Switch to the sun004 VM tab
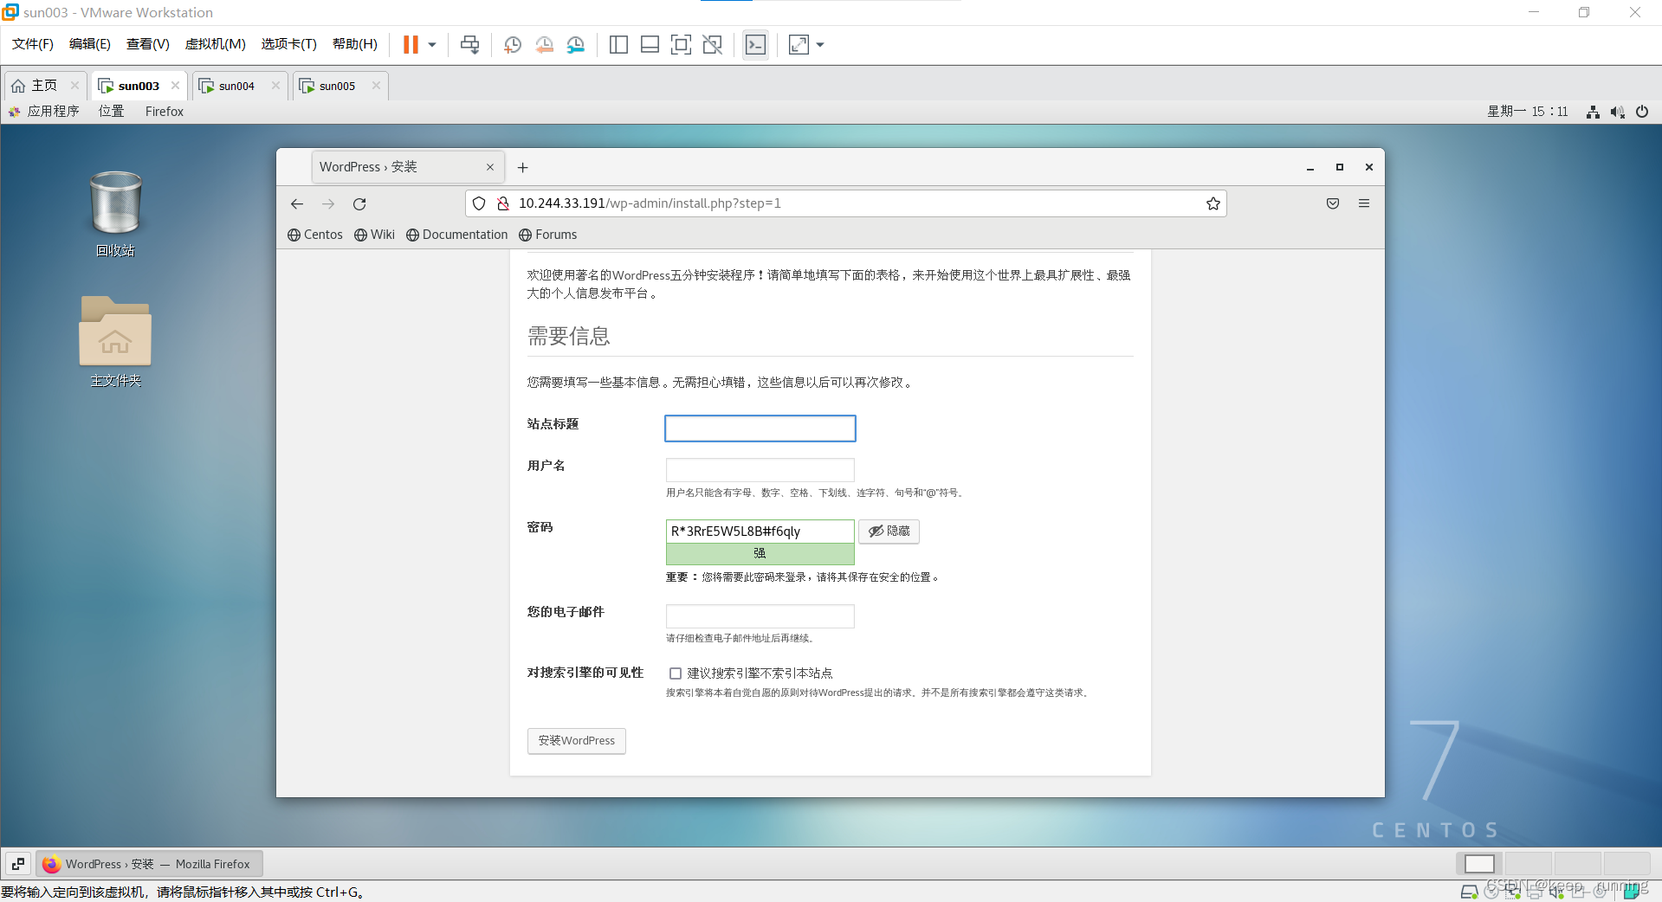This screenshot has height=902, width=1662. coord(236,86)
